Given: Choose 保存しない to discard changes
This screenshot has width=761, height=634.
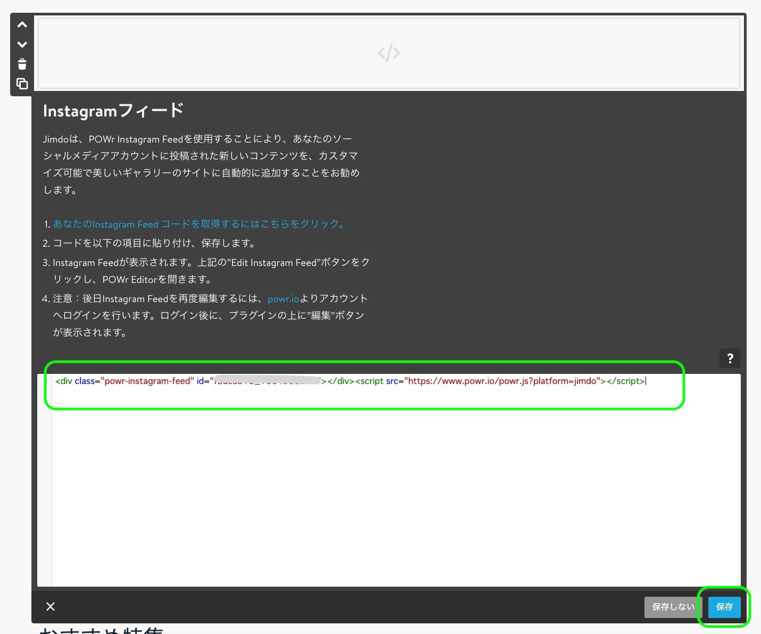Looking at the screenshot, I should pos(673,607).
